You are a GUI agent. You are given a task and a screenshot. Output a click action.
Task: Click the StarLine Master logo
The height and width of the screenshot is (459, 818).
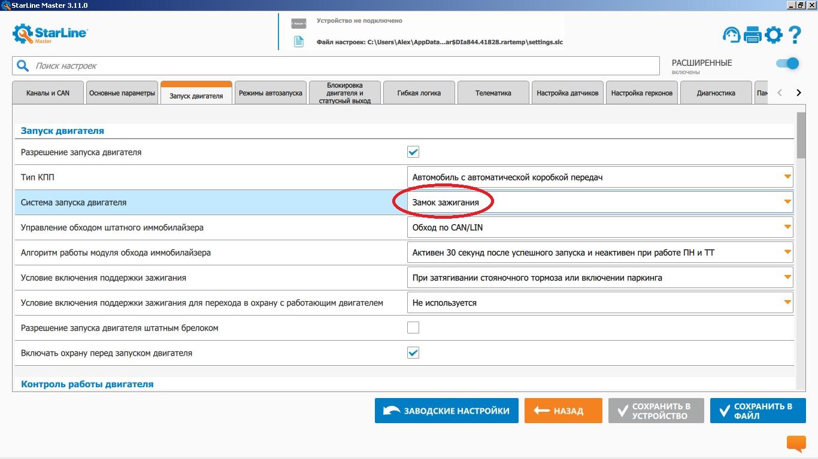click(50, 33)
